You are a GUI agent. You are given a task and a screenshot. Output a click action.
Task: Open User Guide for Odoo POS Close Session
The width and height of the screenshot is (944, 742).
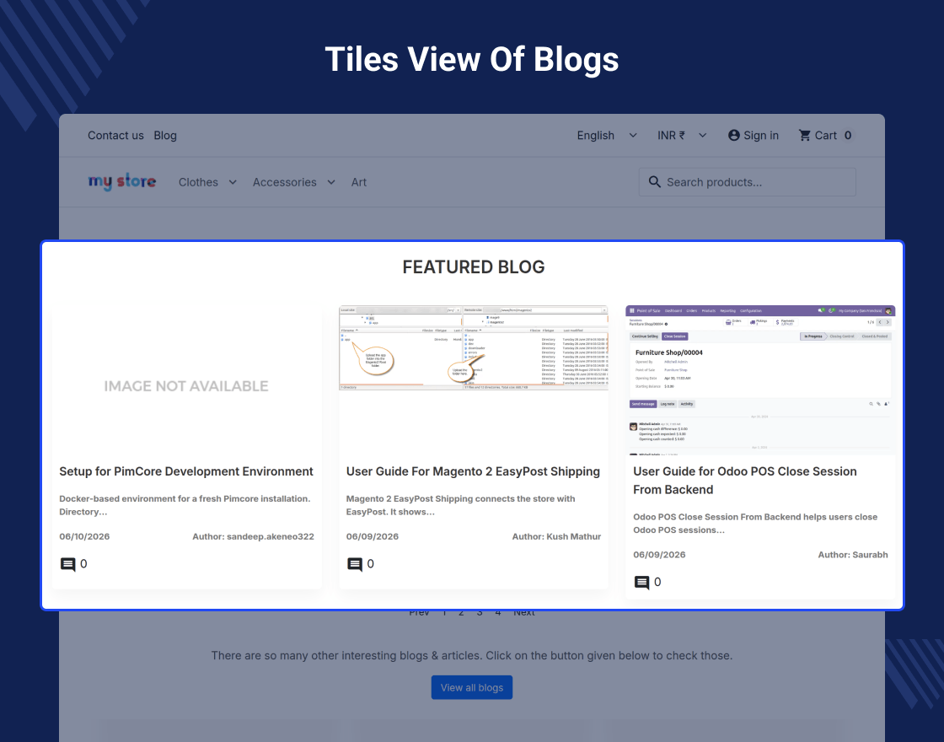click(745, 481)
